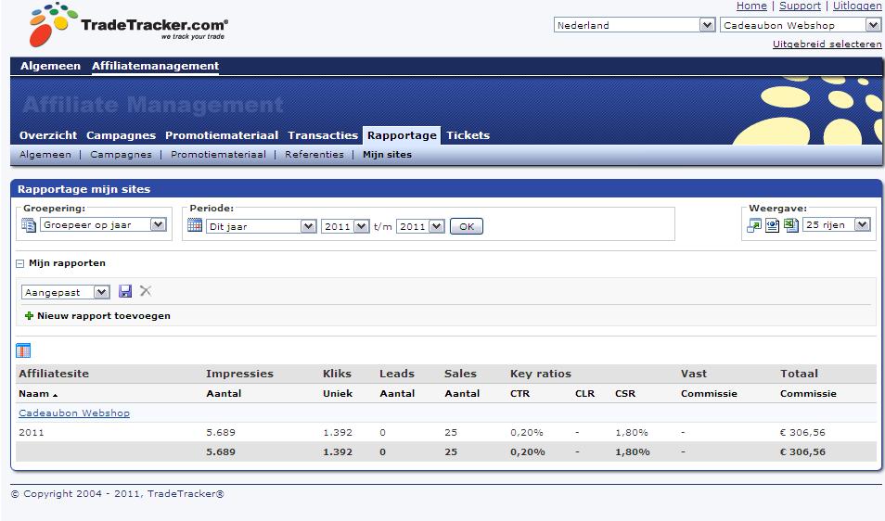Select the Rapportage tab
Screen dimensions: 885x521
[402, 135]
